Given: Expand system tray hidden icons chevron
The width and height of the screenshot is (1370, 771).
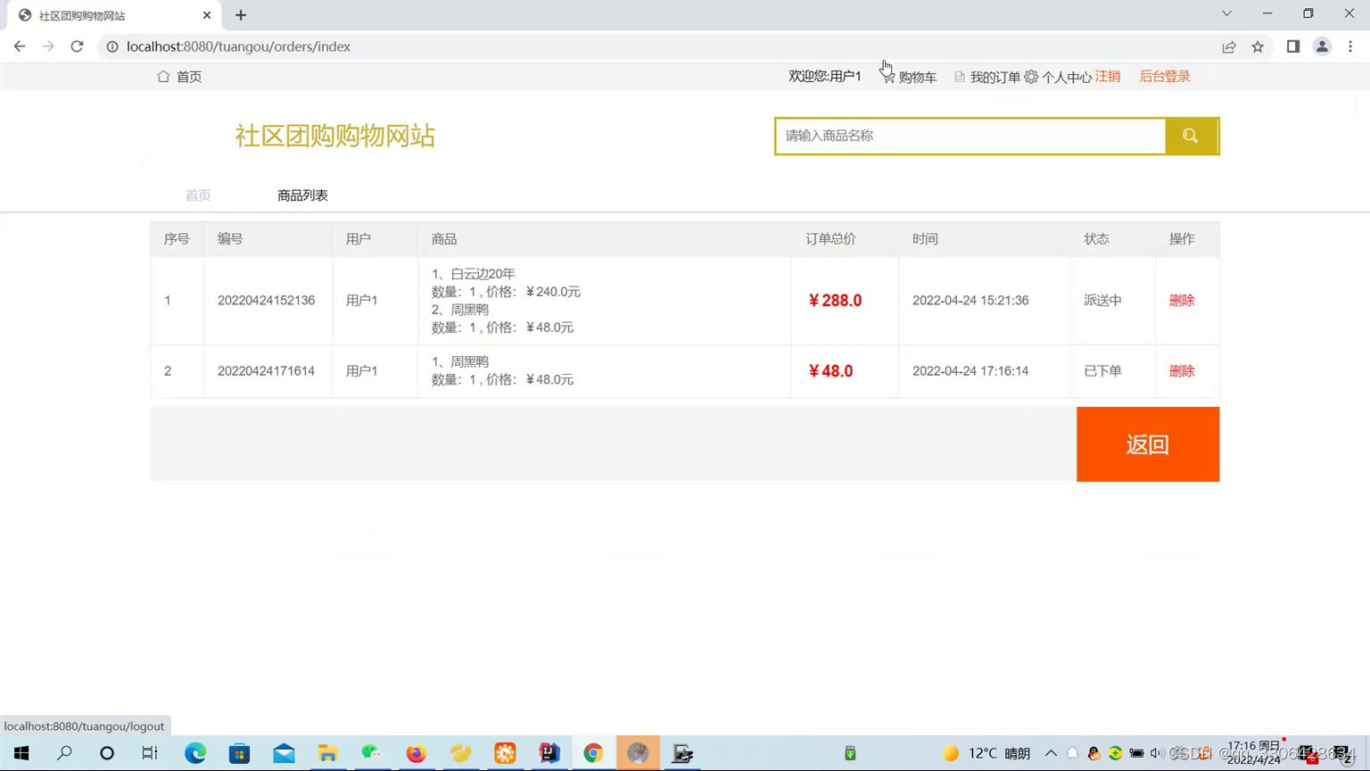Looking at the screenshot, I should (1051, 753).
